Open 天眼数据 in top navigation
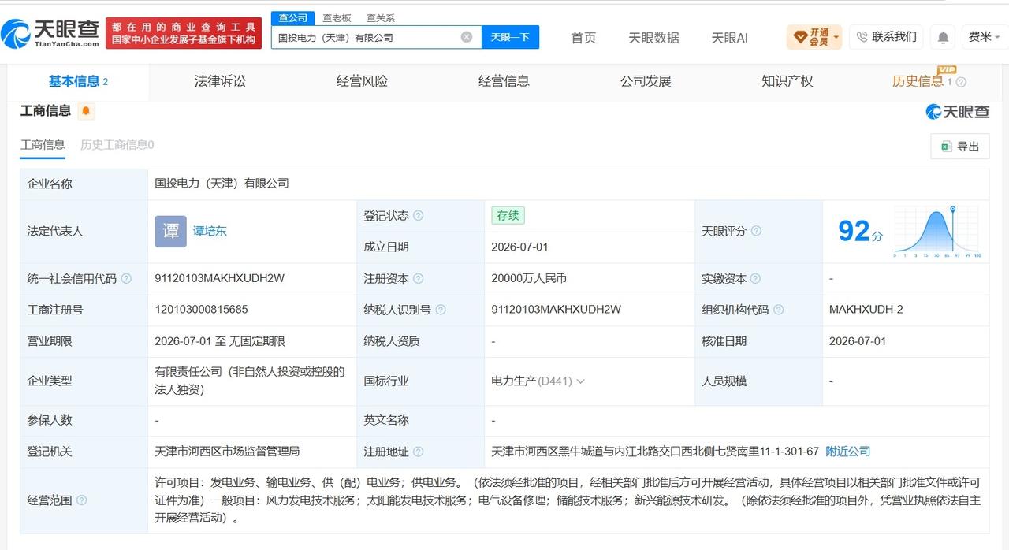The image size is (1009, 550). tap(653, 38)
